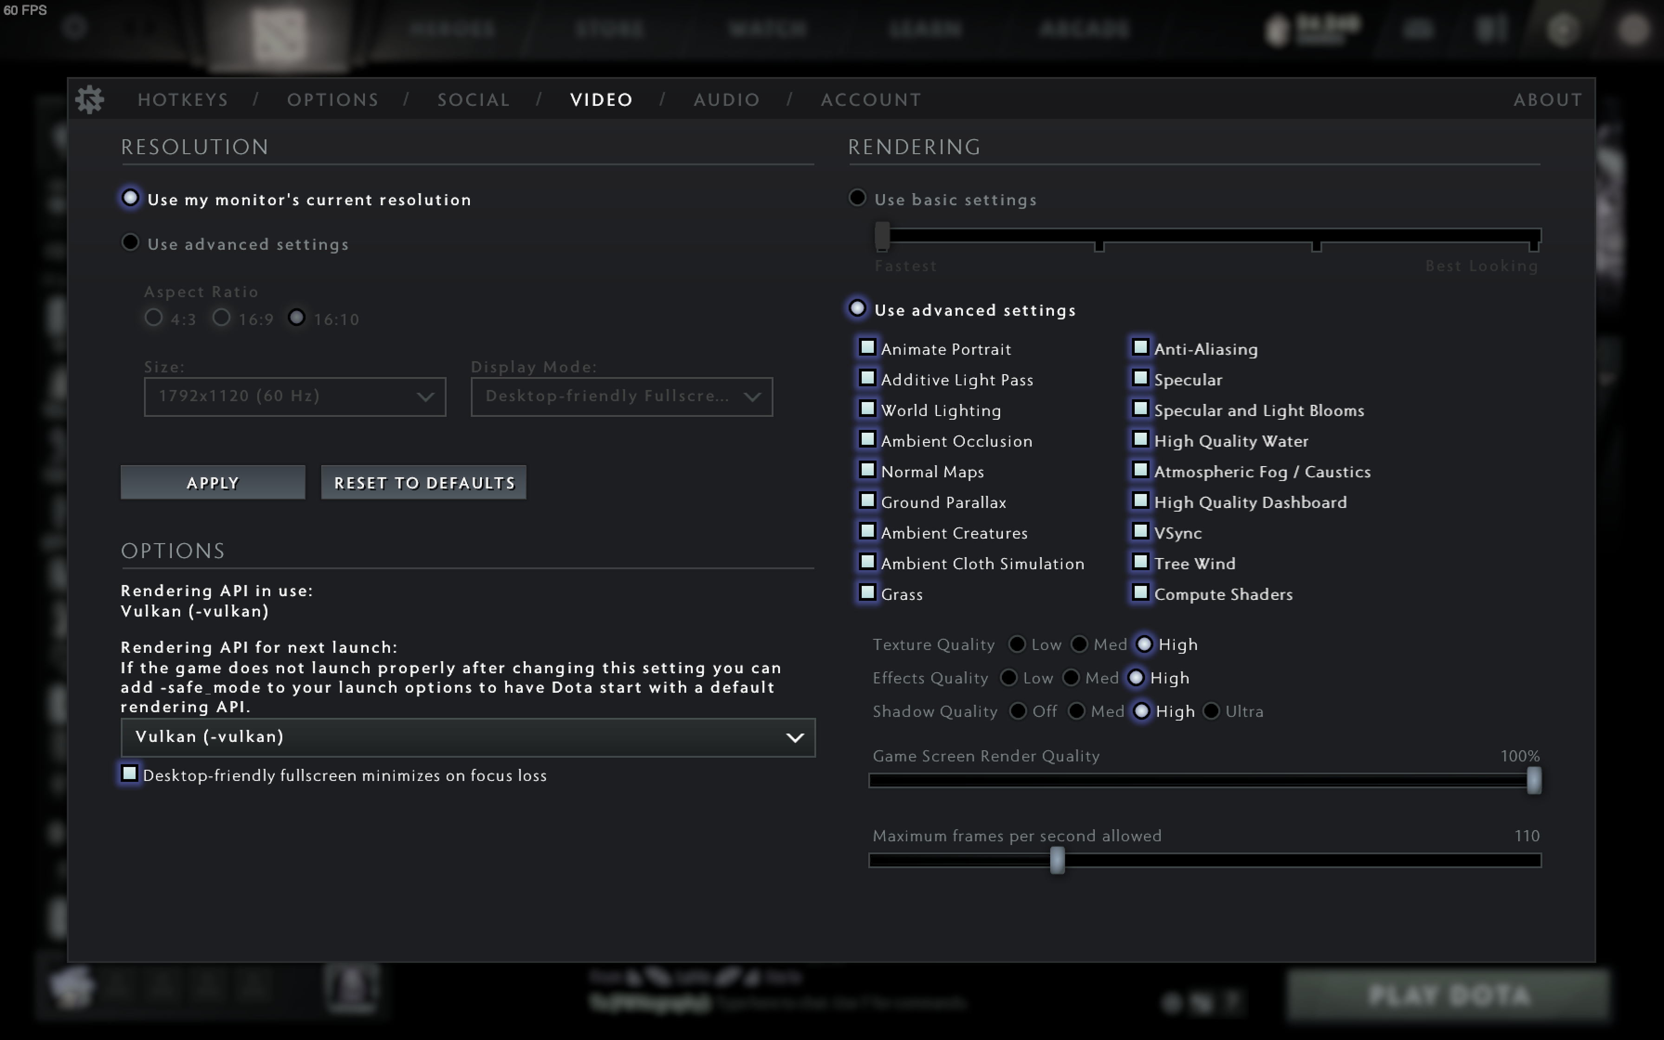Select the 4:3 aspect ratio radio button
The width and height of the screenshot is (1664, 1040).
click(153, 318)
